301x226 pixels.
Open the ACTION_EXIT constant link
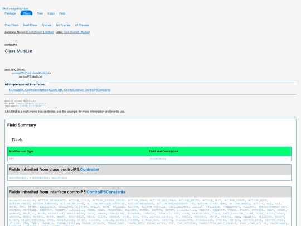[212, 200]
